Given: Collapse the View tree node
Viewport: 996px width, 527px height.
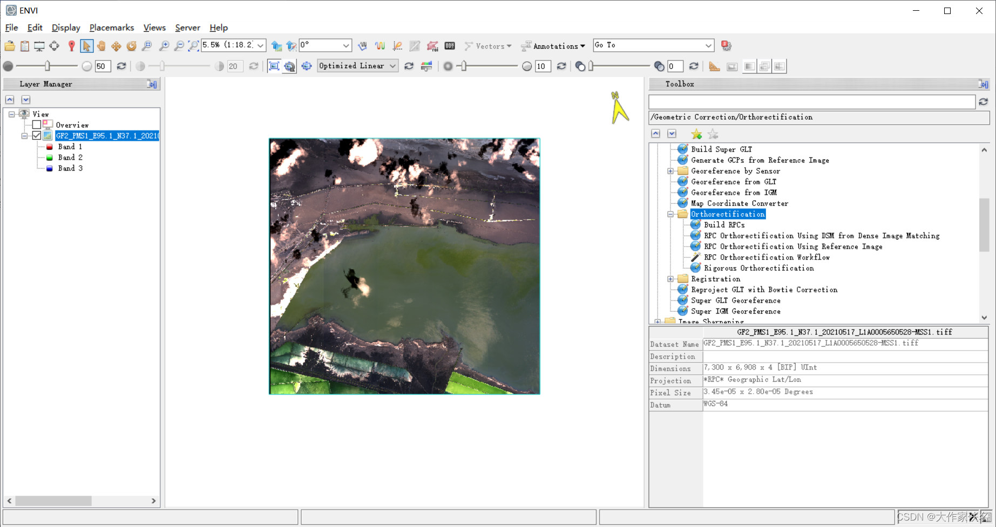Looking at the screenshot, I should point(11,114).
